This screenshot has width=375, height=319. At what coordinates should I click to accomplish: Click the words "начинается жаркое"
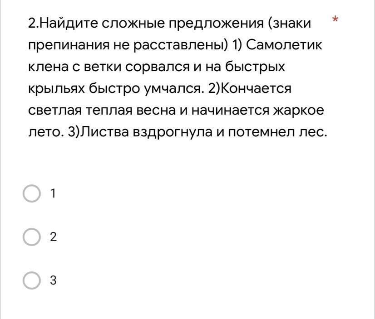pos(258,111)
